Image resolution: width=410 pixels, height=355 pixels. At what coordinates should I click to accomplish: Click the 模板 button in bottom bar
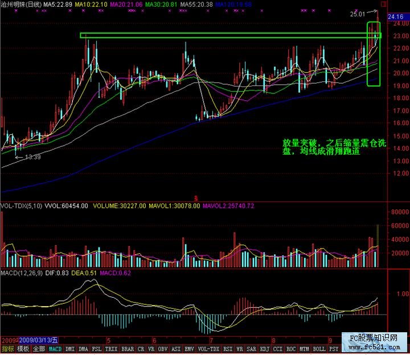point(23,349)
